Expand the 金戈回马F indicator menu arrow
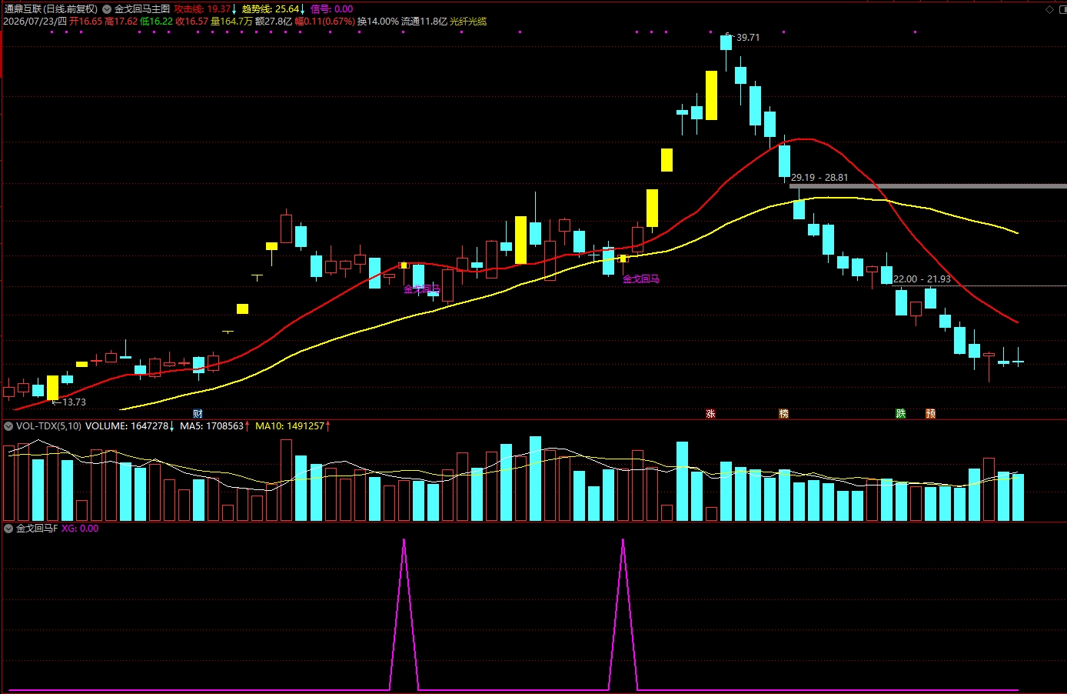 click(8, 529)
